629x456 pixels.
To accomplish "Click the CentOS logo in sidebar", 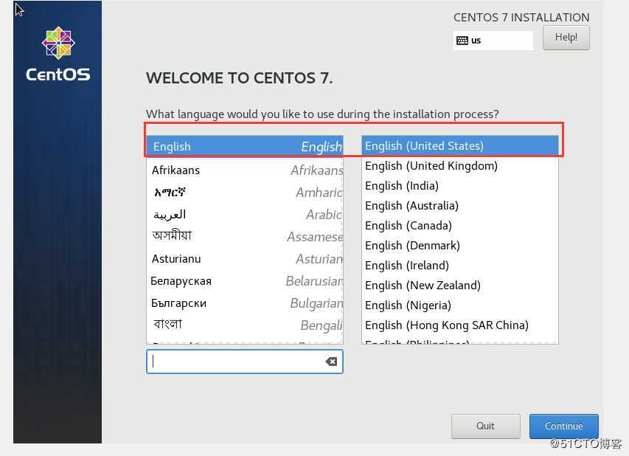I will coord(58,54).
